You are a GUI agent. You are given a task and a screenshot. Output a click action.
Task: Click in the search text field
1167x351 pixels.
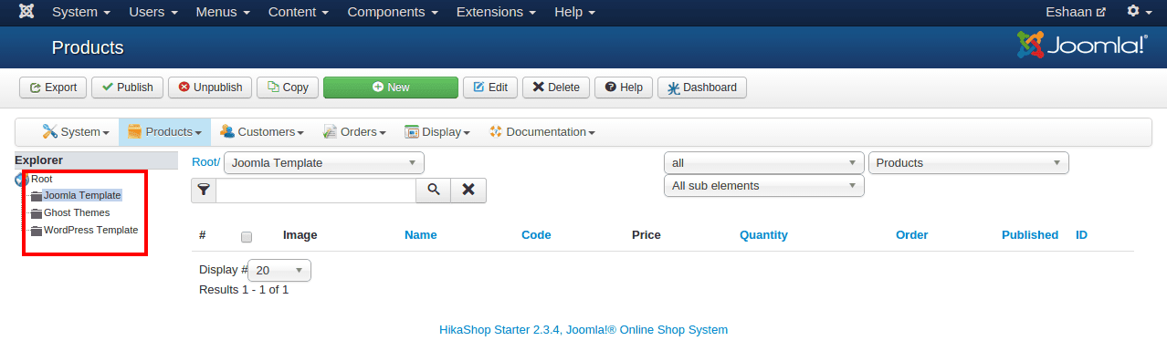(316, 190)
